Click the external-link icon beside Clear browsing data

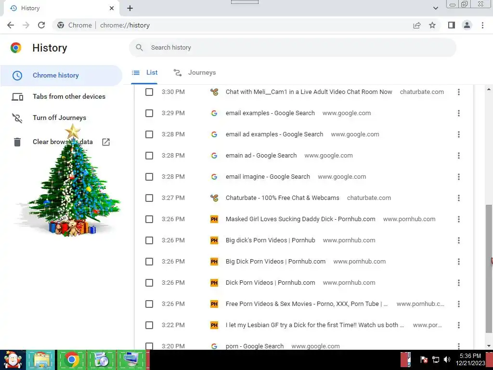(106, 142)
